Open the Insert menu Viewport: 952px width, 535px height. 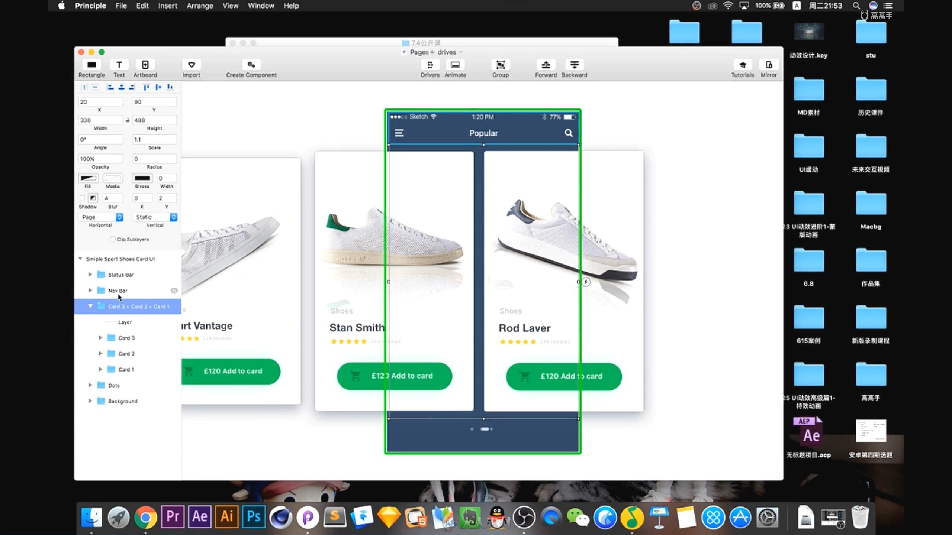(168, 6)
